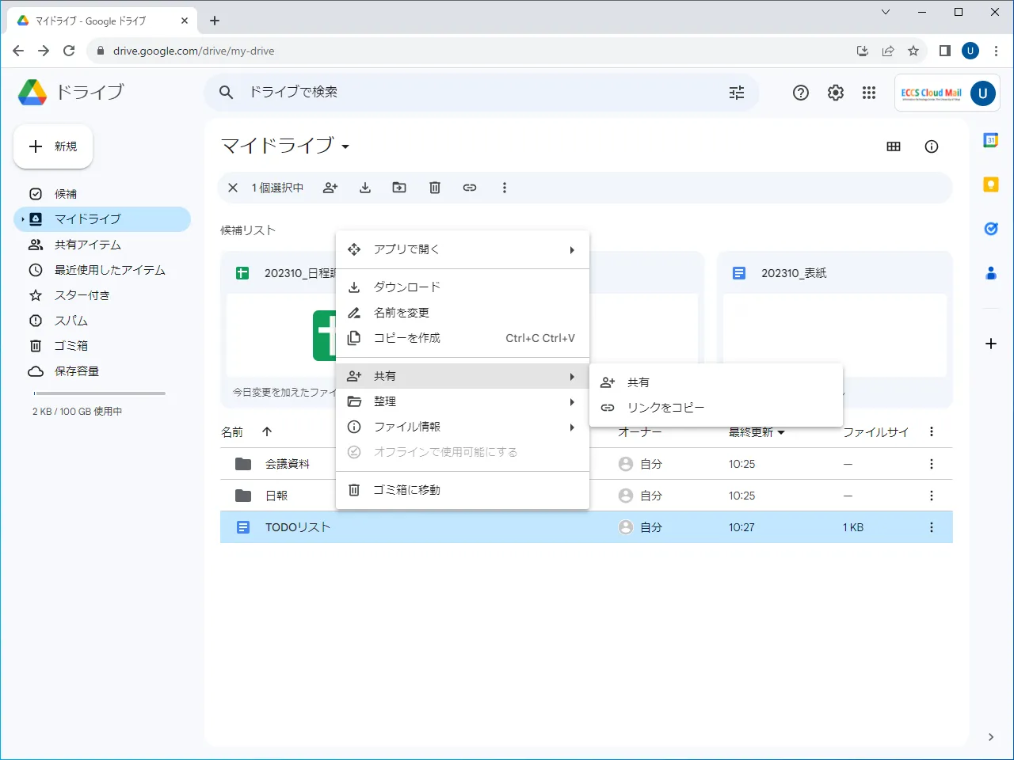Click the trash icon in selection toolbar
Viewport: 1014px width, 760px height.
435,188
